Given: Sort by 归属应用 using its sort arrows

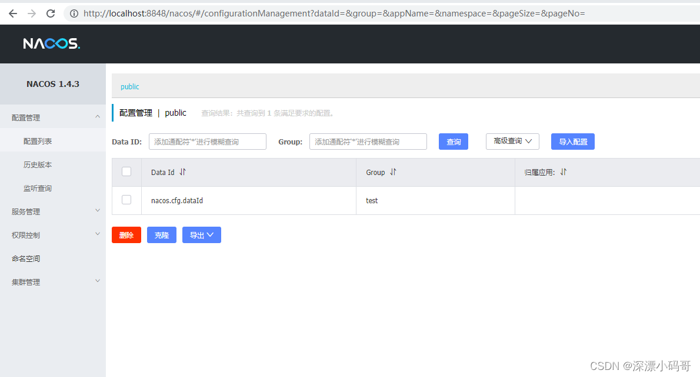Looking at the screenshot, I should pyautogui.click(x=562, y=172).
